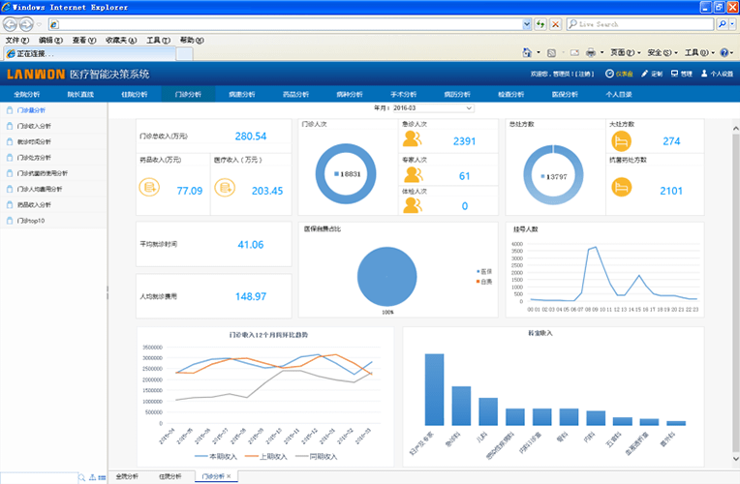
Task: Click in the Live Search field
Action: 640,24
